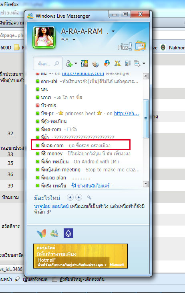Select contact พี่หญิงเล็ก-meeting

point(60,170)
